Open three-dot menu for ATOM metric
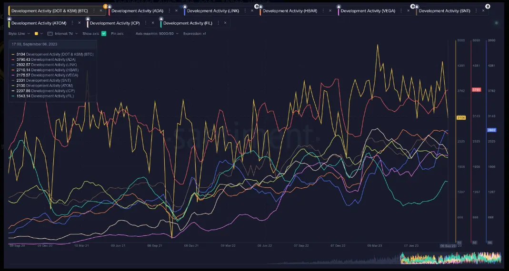Image resolution: width=509 pixels, height=271 pixels. (72, 23)
